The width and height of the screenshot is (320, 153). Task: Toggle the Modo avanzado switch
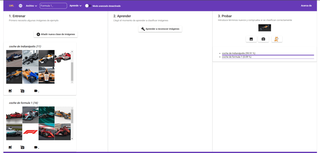(88, 6)
